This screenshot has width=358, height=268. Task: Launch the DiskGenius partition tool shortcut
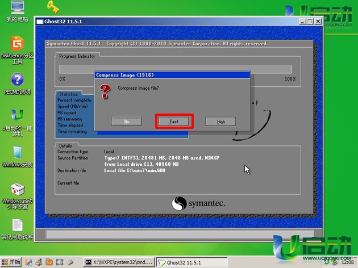tap(18, 50)
